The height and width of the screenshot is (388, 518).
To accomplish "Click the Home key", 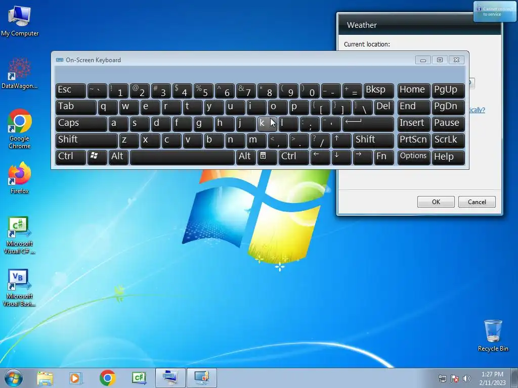I will pos(414,91).
